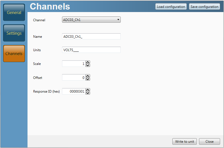Lower the Response ID with down arrow
This screenshot has width=224, height=148.
[88, 93]
